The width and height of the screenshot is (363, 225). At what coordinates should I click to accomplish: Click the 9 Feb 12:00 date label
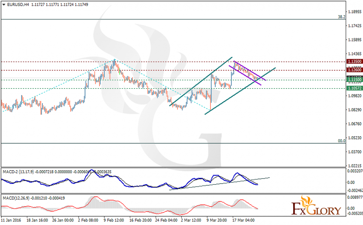(x=113, y=220)
